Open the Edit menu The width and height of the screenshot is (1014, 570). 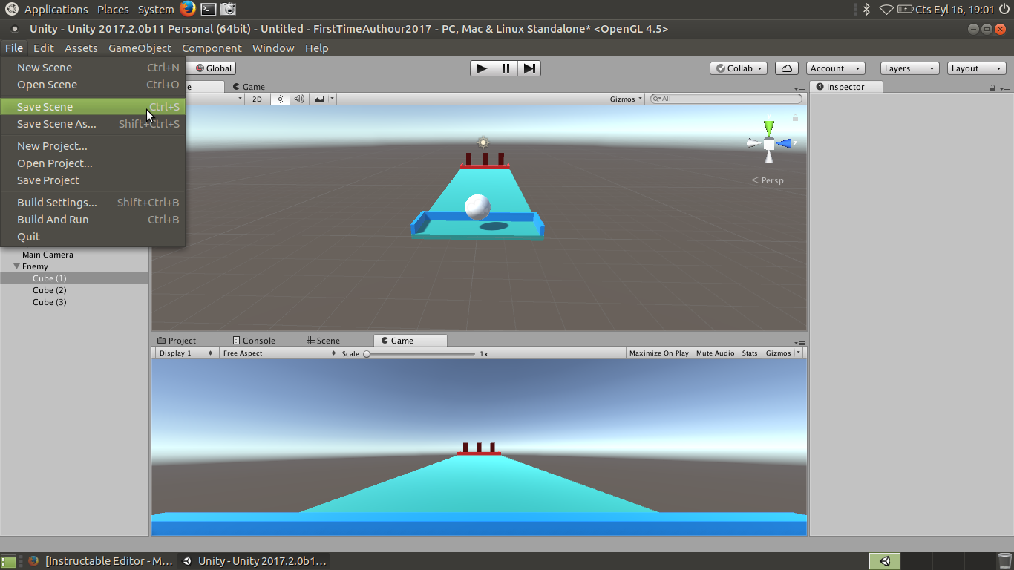coord(44,48)
